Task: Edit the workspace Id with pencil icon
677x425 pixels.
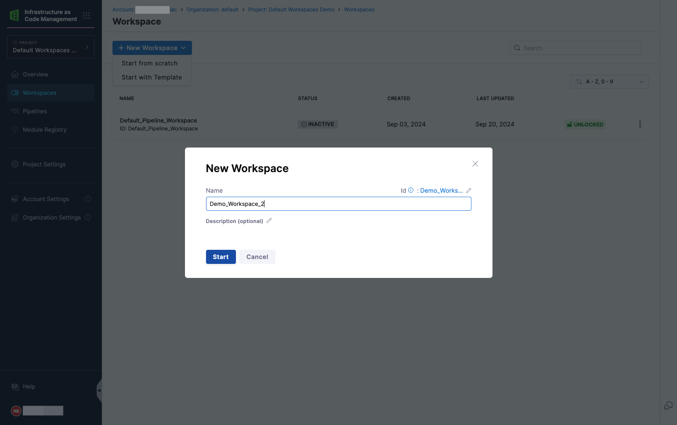Action: tap(469, 191)
